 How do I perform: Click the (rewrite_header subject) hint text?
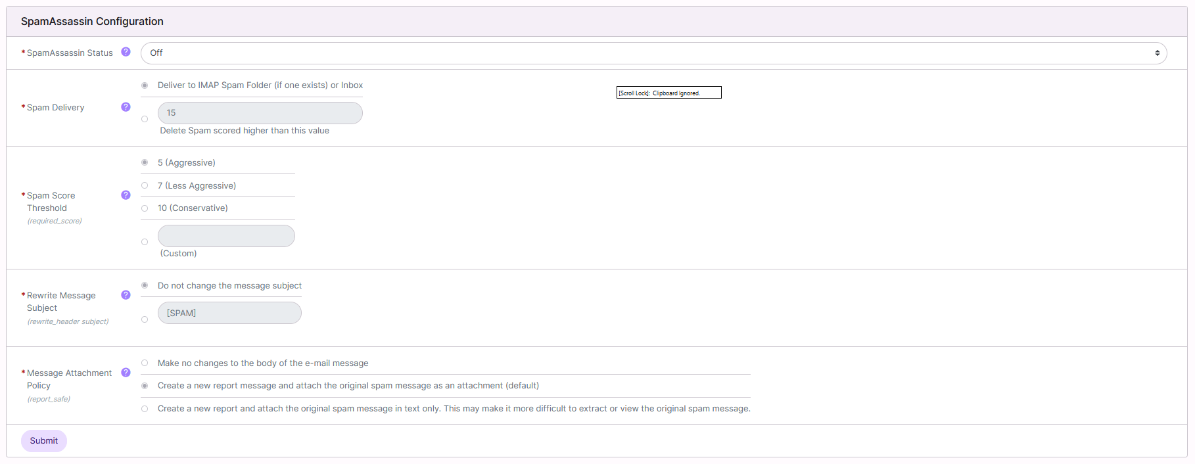68,321
